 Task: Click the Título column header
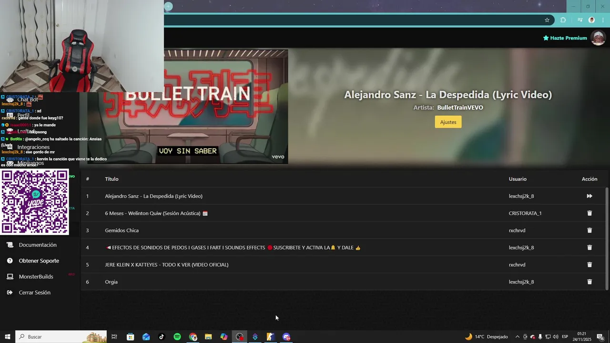pos(112,179)
